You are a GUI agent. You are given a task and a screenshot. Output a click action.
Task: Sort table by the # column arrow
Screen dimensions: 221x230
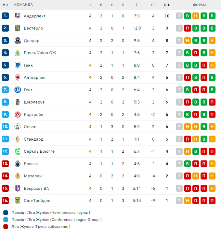pyautogui.click(x=7, y=5)
